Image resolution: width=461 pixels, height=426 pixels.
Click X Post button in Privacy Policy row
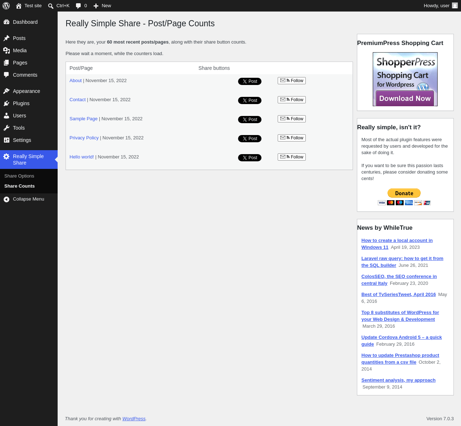pyautogui.click(x=250, y=139)
